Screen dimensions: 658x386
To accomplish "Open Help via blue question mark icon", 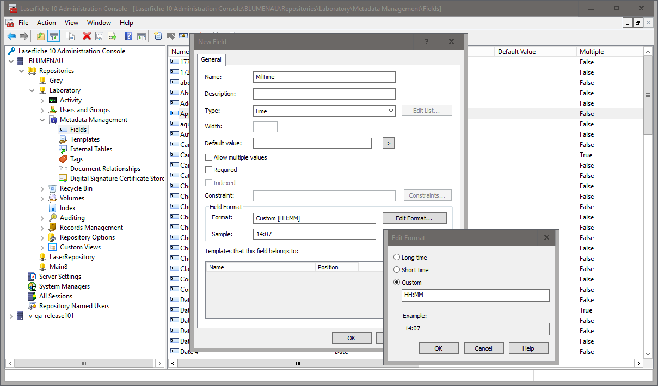I will click(129, 36).
